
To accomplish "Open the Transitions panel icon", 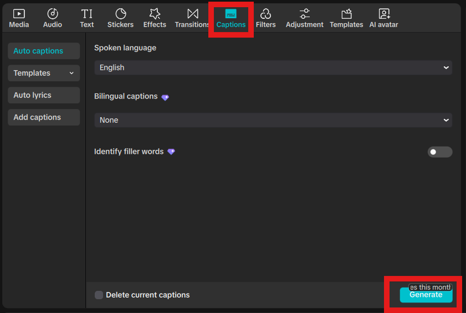I will pyautogui.click(x=193, y=14).
